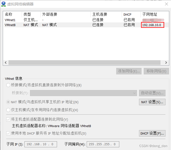Open NAT 设置(S)... dialog
The height and width of the screenshot is (150, 171).
pyautogui.click(x=152, y=102)
